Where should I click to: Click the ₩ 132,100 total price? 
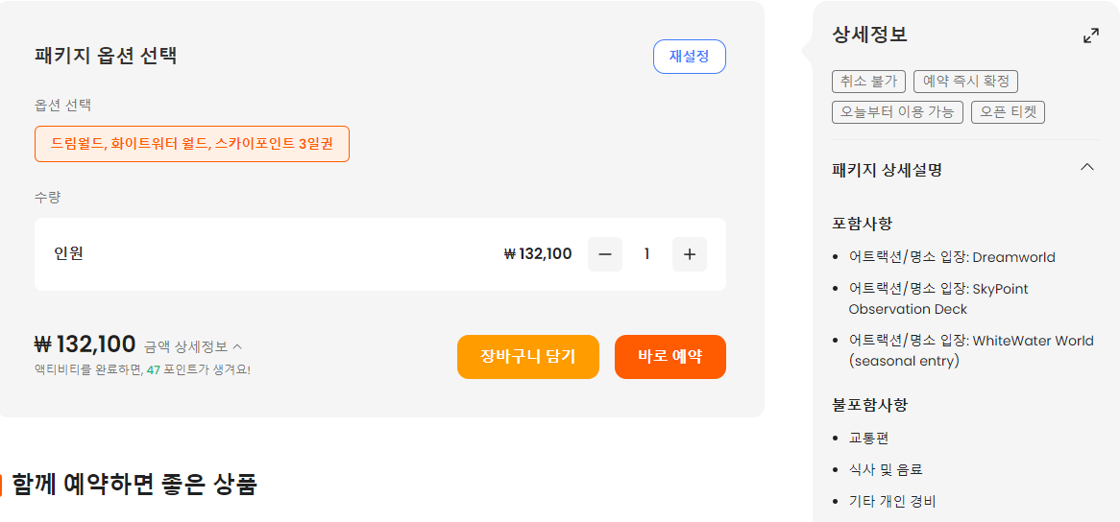(x=85, y=345)
